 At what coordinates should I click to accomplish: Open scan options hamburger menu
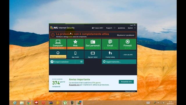pyautogui.click(x=81, y=62)
